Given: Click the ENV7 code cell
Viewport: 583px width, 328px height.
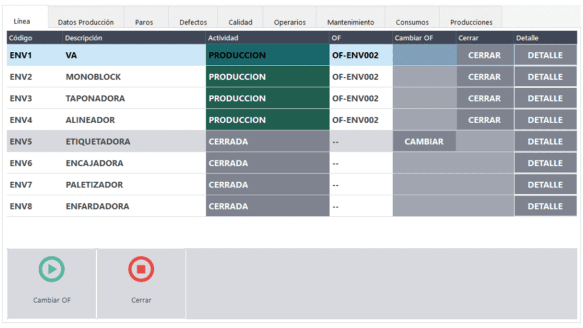Looking at the screenshot, I should pyautogui.click(x=35, y=184).
